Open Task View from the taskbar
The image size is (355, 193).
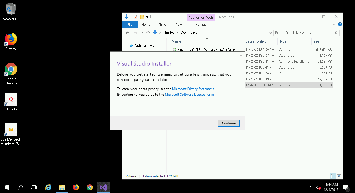coord(34,187)
